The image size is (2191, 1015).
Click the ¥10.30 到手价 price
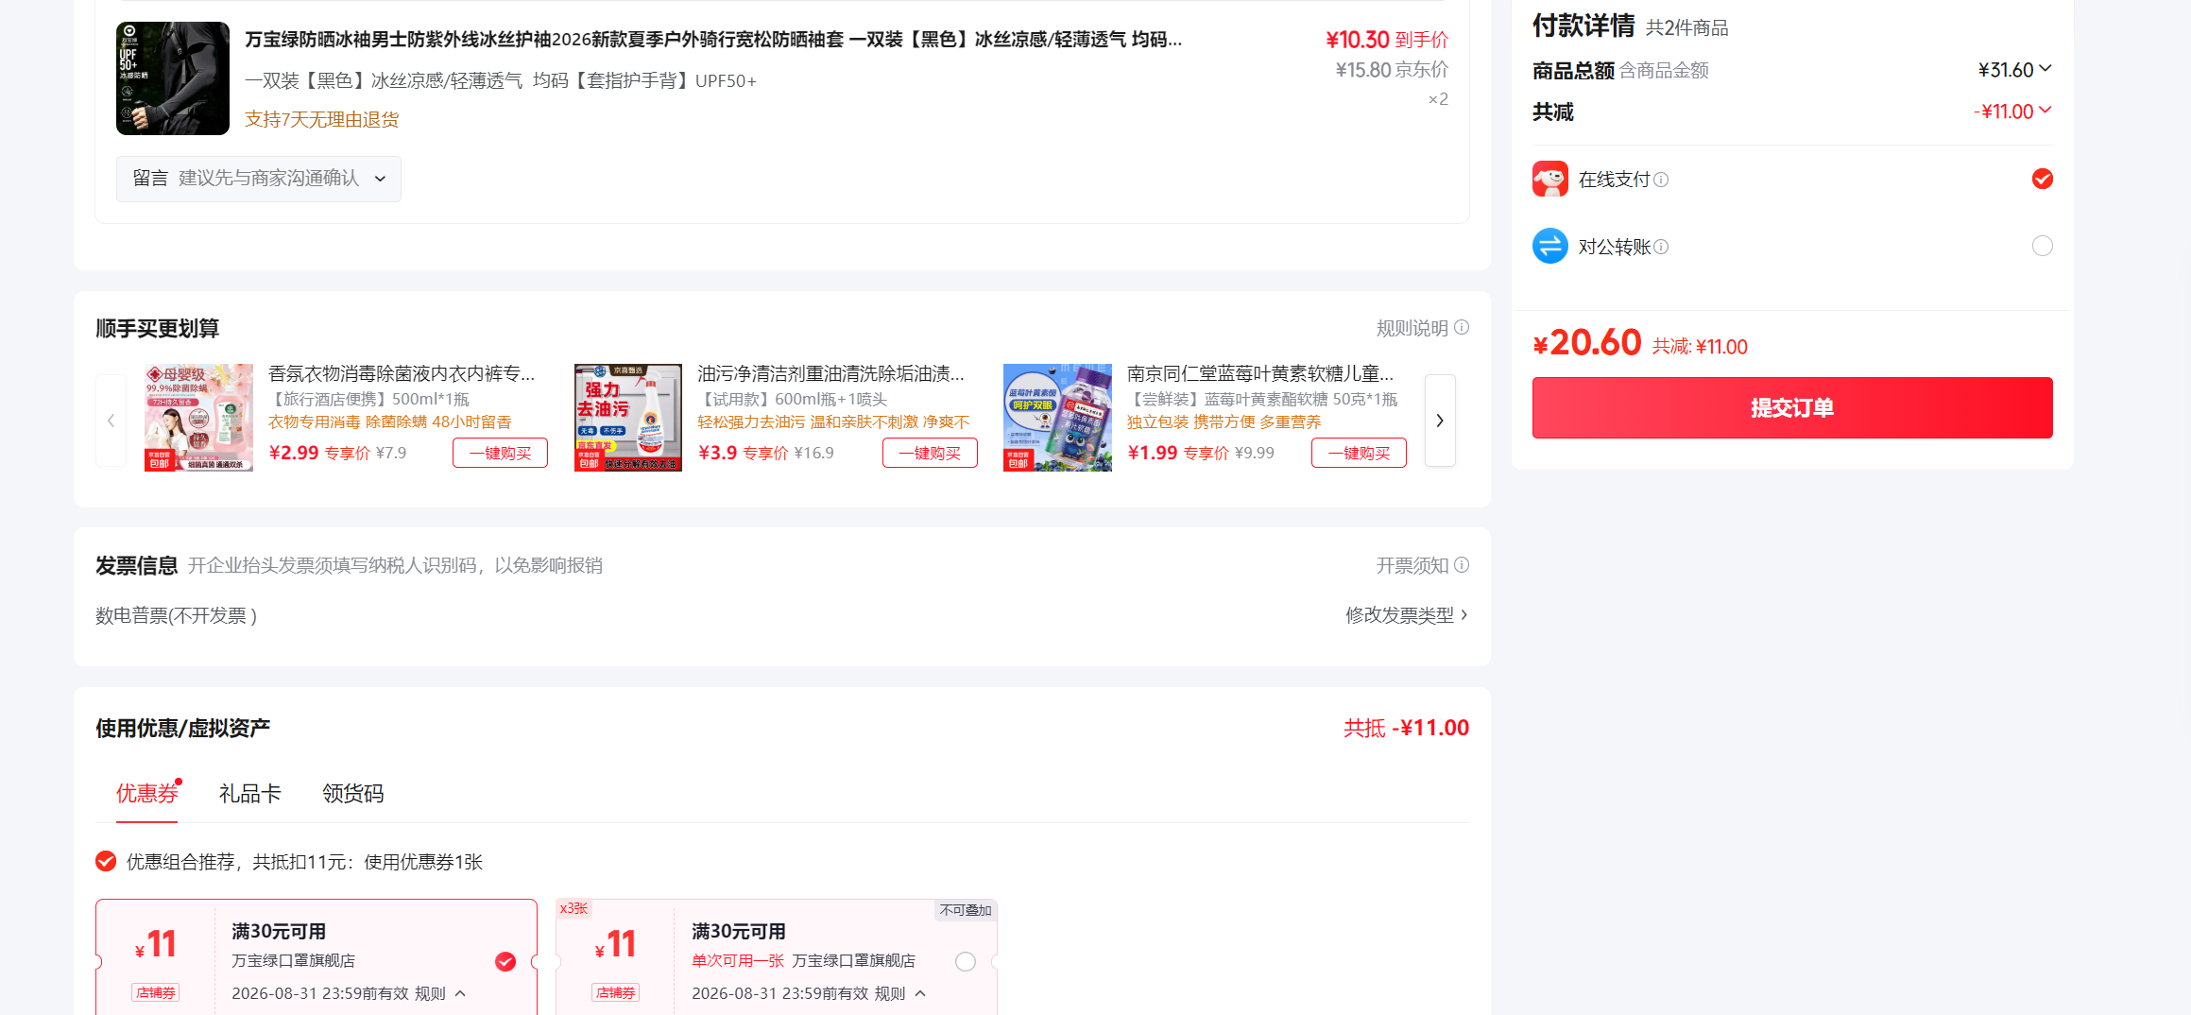coord(1387,40)
